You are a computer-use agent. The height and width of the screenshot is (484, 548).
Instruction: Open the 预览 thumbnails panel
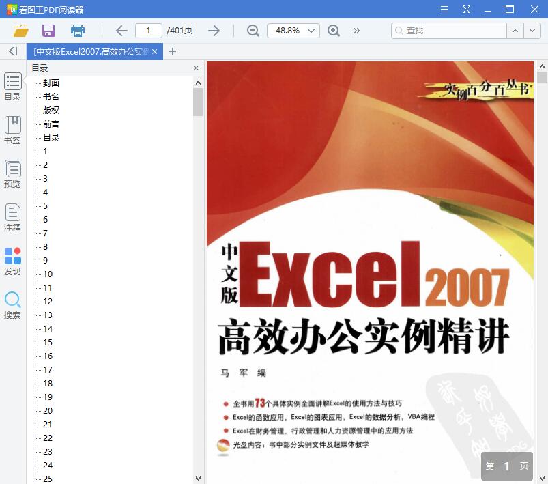pyautogui.click(x=13, y=174)
